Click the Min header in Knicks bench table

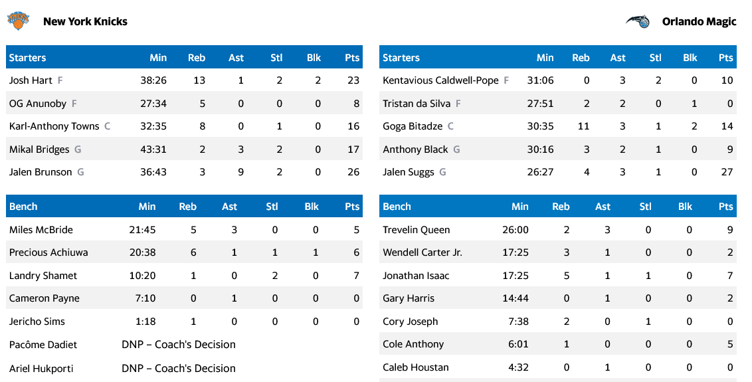[147, 207]
